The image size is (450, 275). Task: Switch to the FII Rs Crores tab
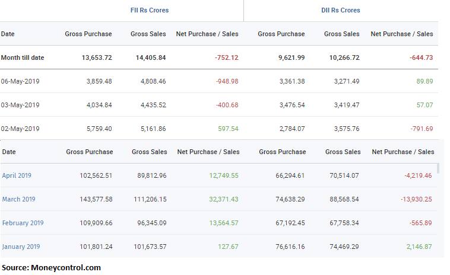[x=149, y=10]
